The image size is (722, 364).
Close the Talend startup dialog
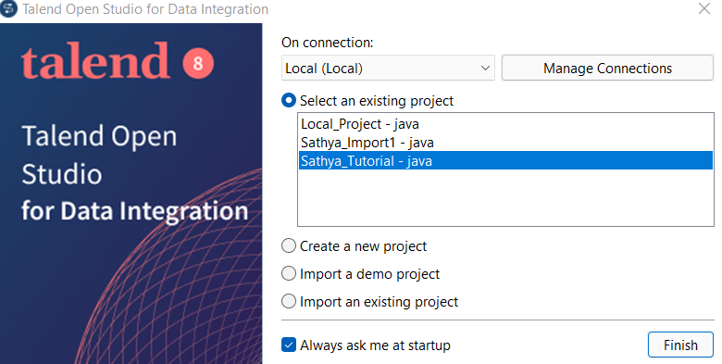704,8
